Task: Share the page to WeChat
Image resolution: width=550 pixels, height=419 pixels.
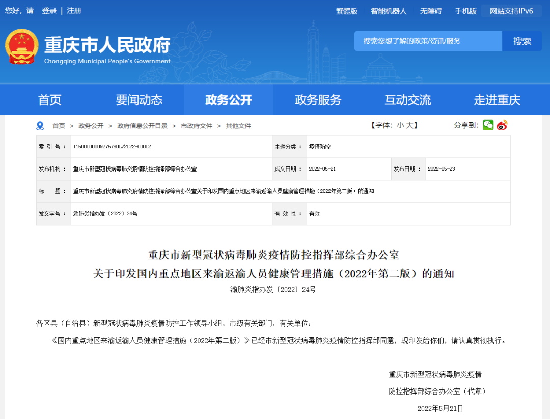Action: [488, 125]
